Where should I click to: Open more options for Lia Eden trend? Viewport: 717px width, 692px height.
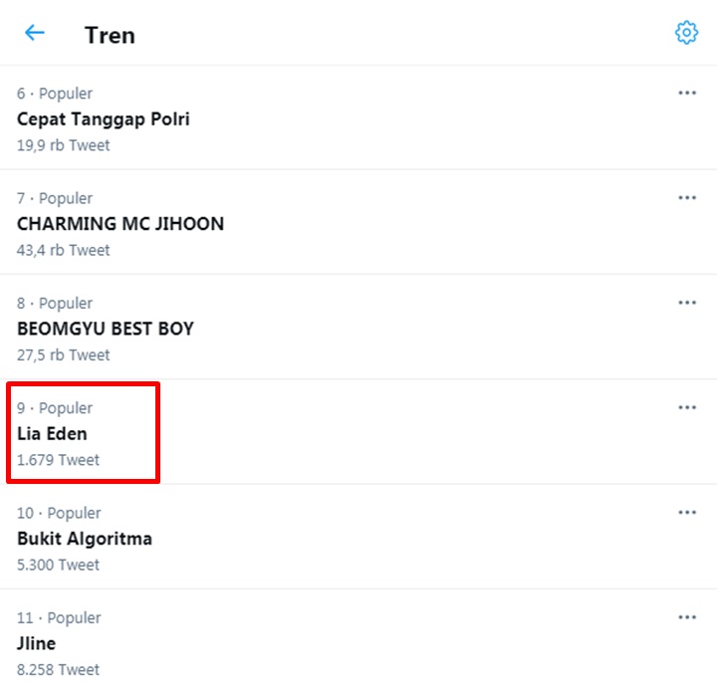point(686,407)
